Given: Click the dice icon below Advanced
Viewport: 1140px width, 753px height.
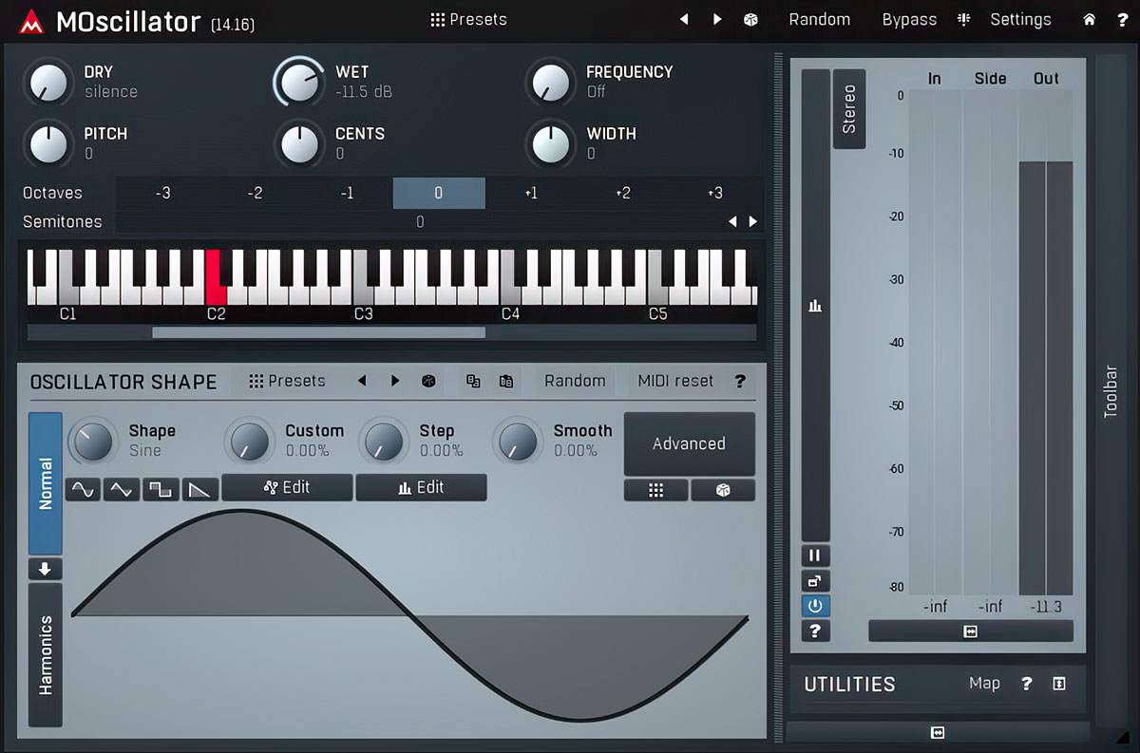Looking at the screenshot, I should 723,490.
